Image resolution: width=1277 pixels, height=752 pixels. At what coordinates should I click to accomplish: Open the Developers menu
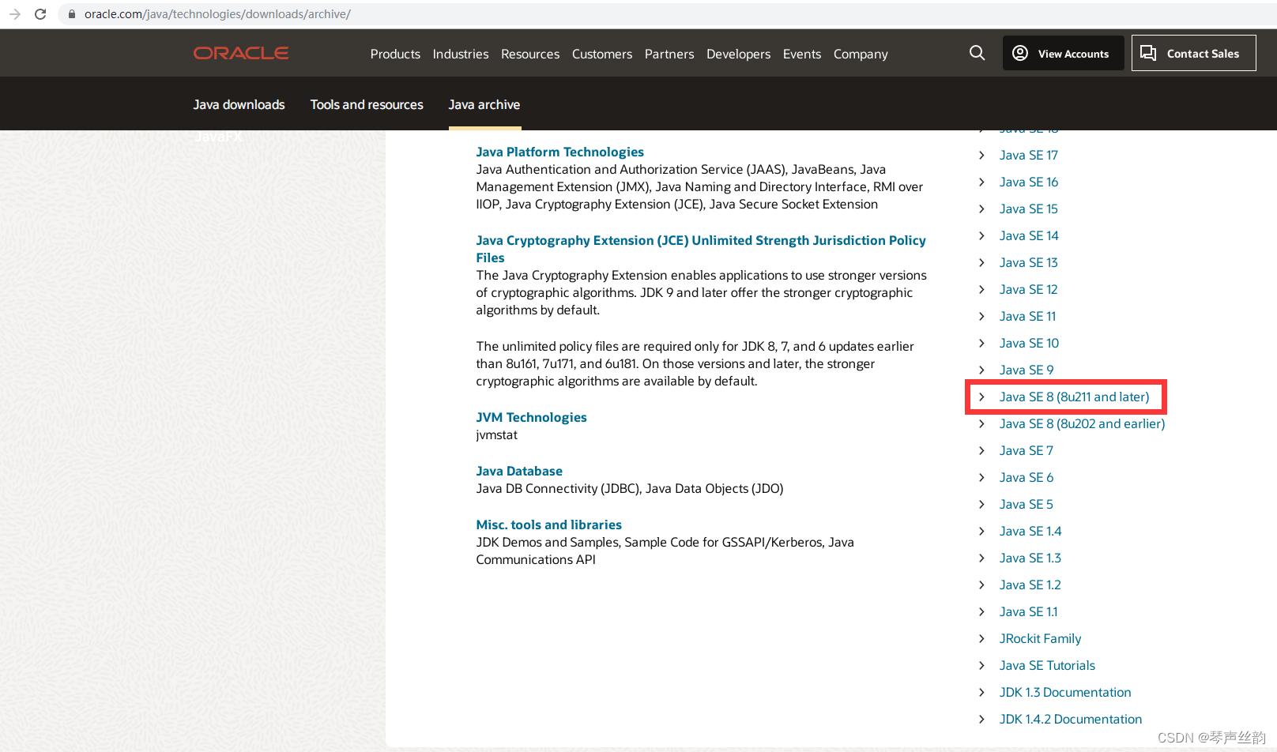[738, 54]
